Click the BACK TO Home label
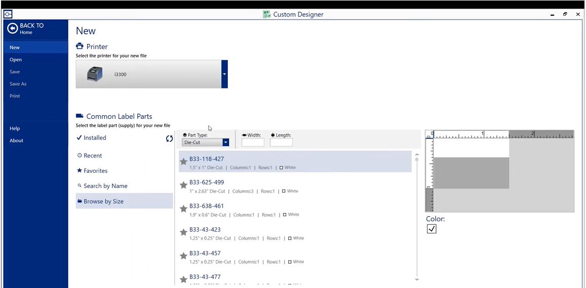Image resolution: width=586 pixels, height=288 pixels. pos(31,29)
